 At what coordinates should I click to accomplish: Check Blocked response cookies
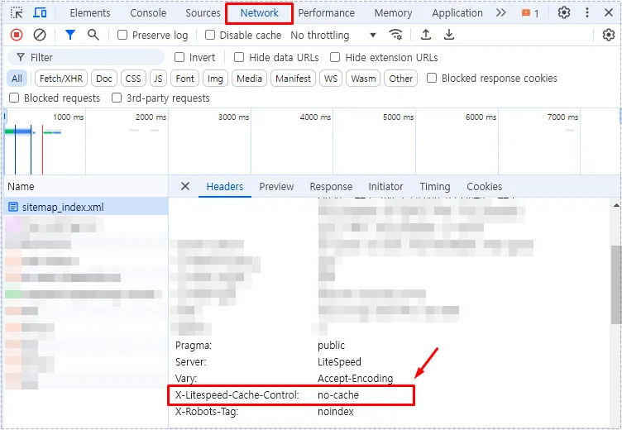click(x=432, y=78)
